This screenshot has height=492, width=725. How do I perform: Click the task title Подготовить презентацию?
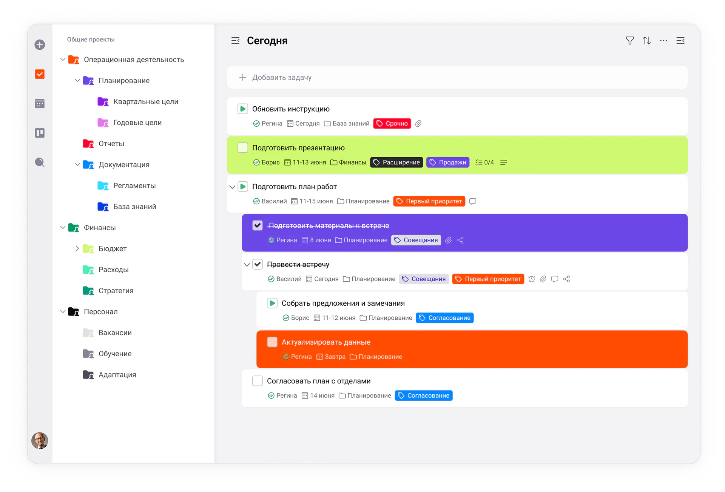(298, 148)
